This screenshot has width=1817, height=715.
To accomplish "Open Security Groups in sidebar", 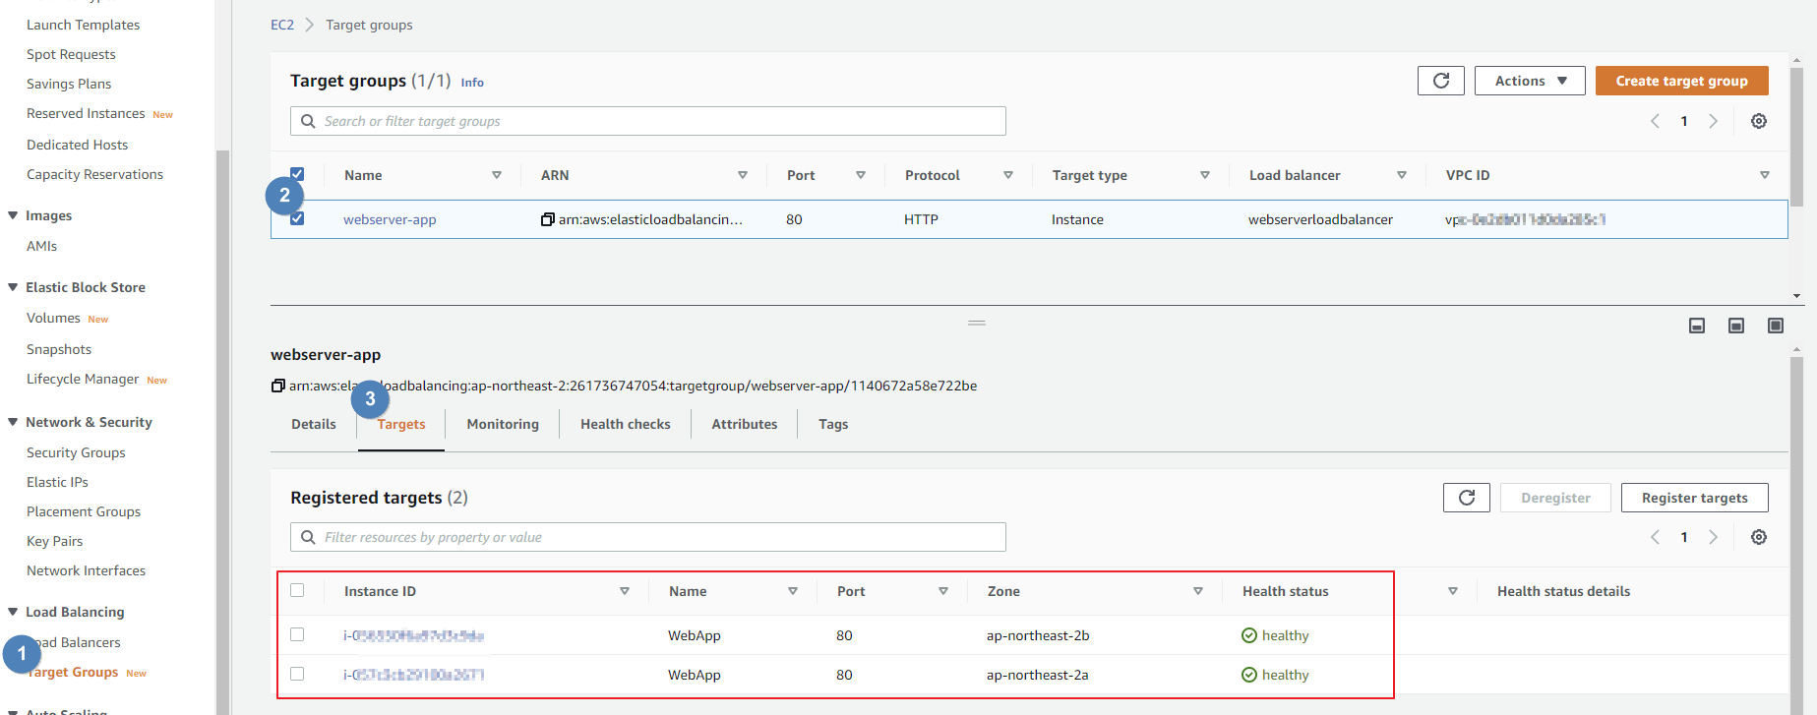I will point(76,452).
